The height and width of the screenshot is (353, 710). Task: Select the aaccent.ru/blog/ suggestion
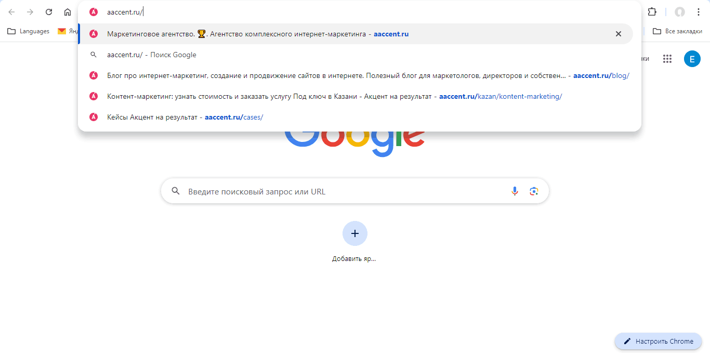(356, 75)
